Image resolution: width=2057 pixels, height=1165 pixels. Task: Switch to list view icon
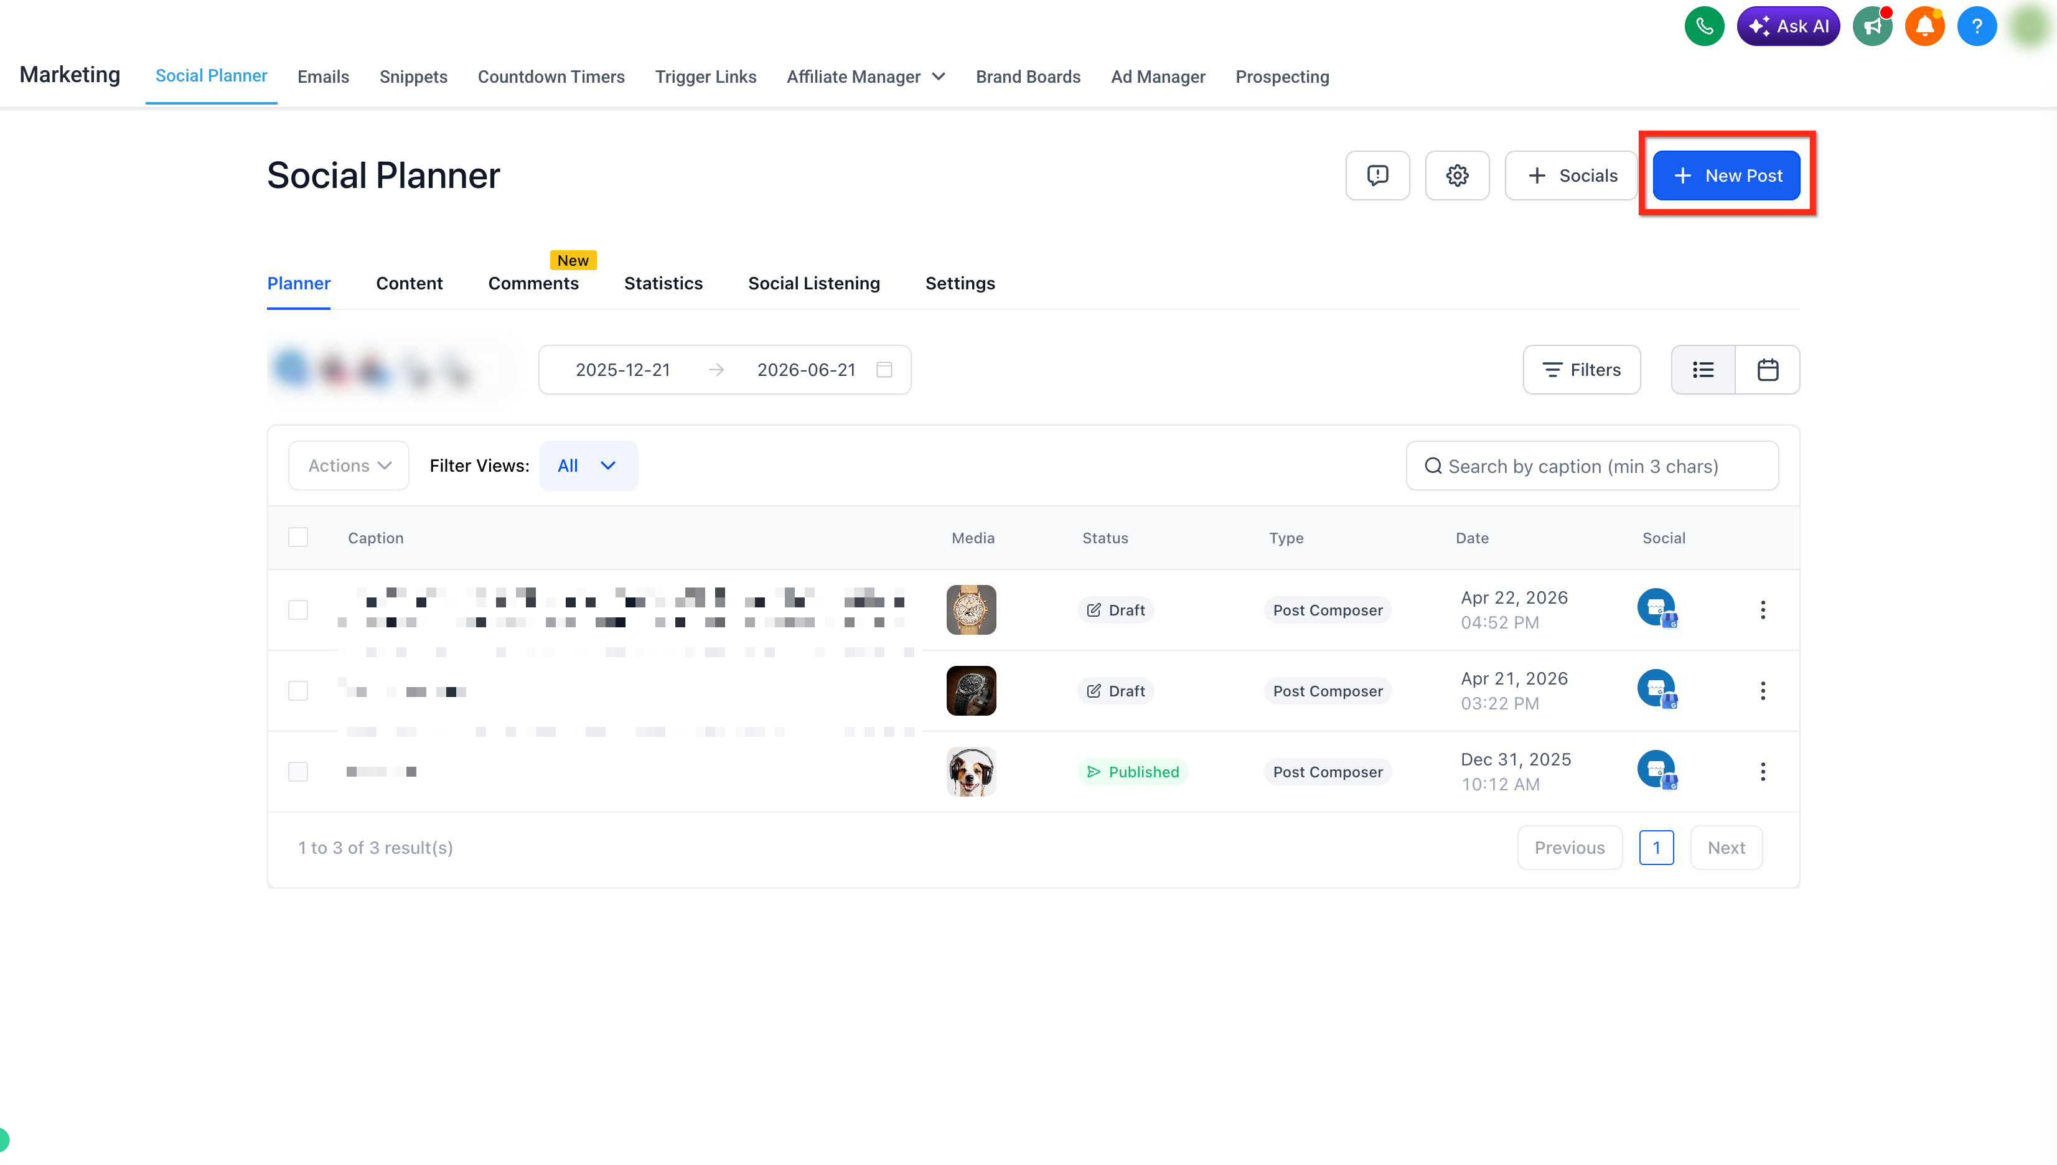1703,370
